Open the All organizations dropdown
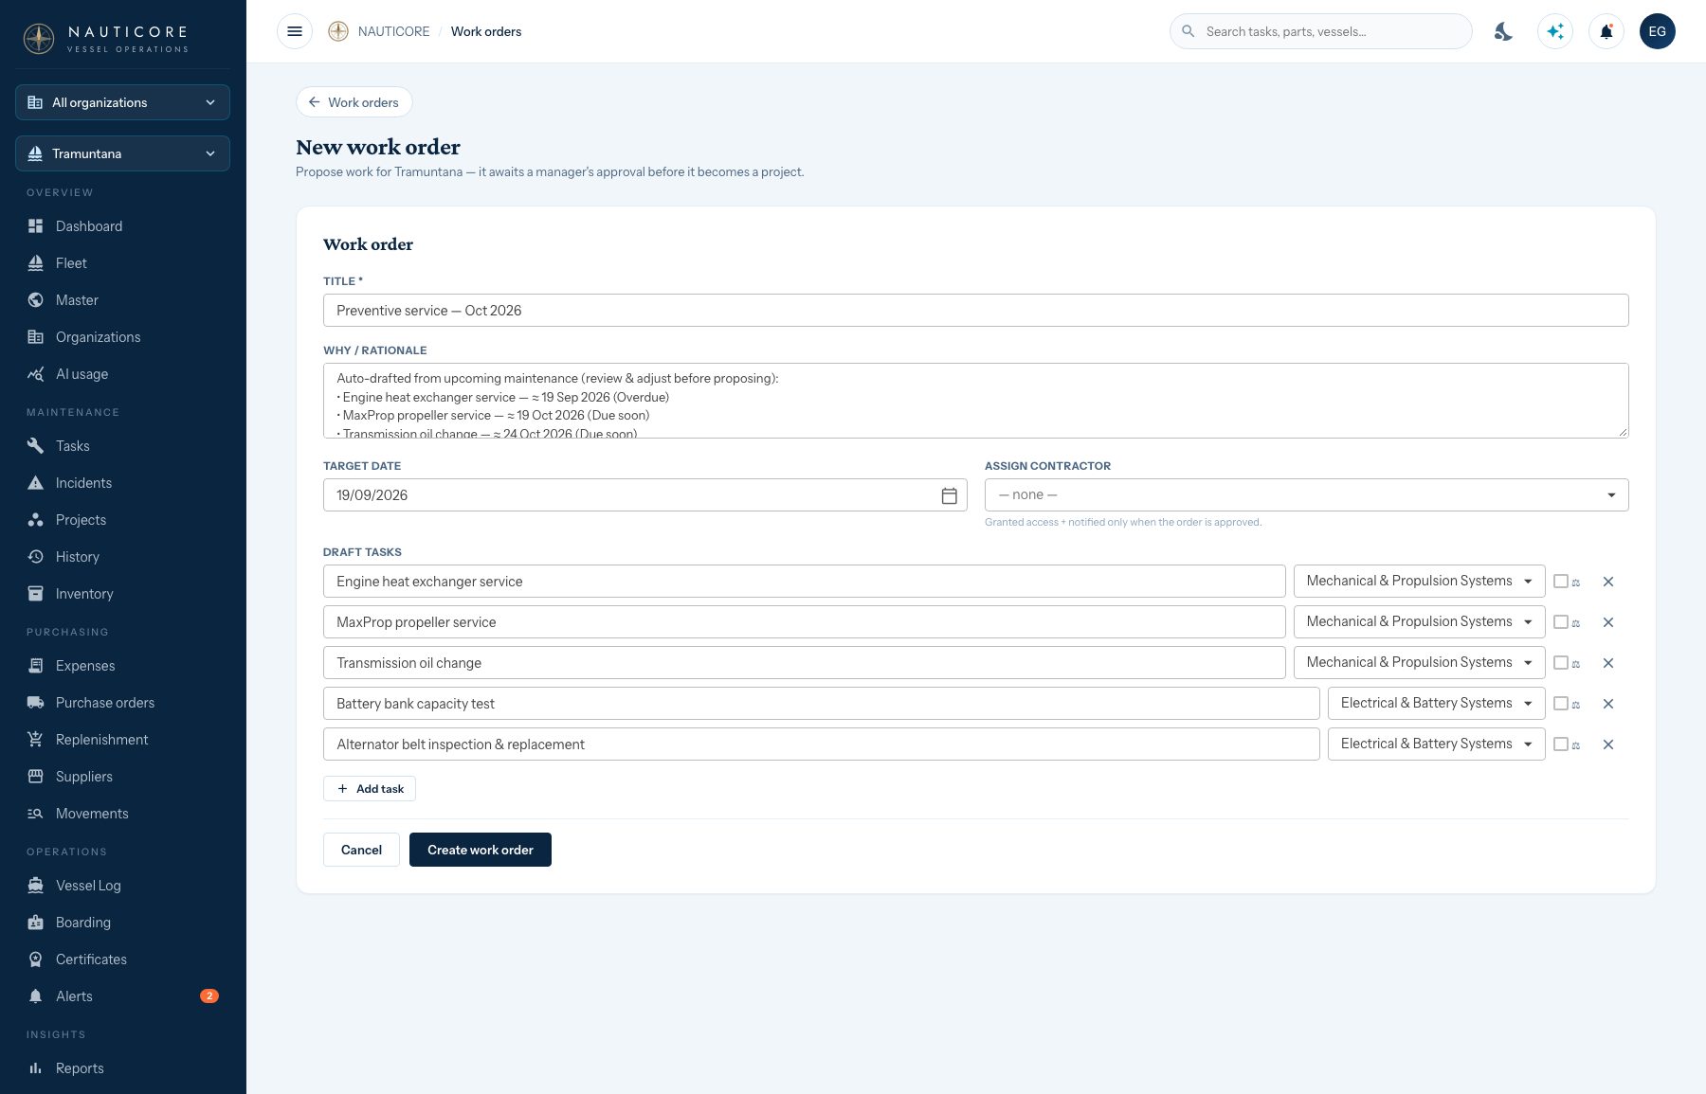The image size is (1706, 1094). (122, 102)
